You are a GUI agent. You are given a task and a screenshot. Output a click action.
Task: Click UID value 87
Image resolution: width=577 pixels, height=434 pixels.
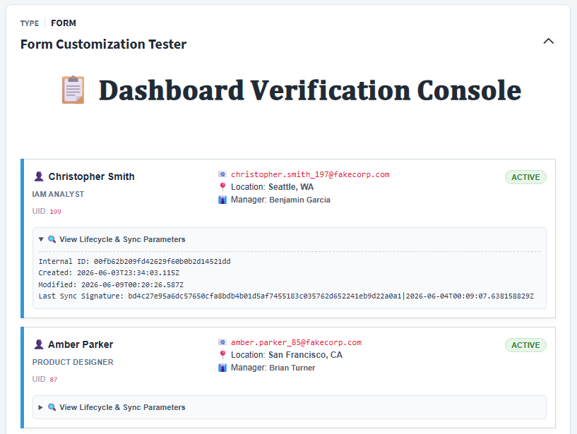tap(54, 380)
